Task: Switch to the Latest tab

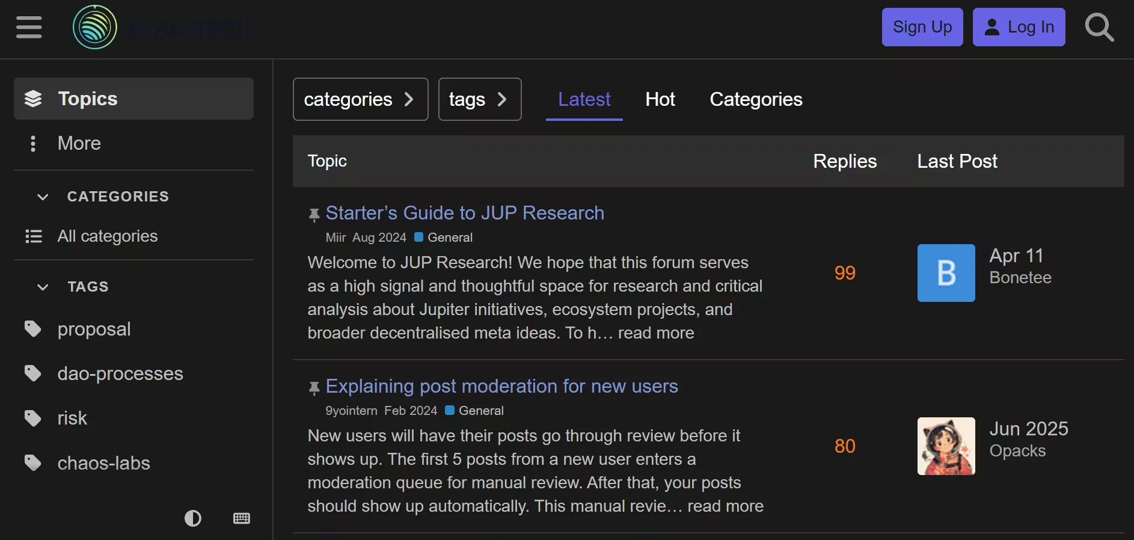Action: 584,99
